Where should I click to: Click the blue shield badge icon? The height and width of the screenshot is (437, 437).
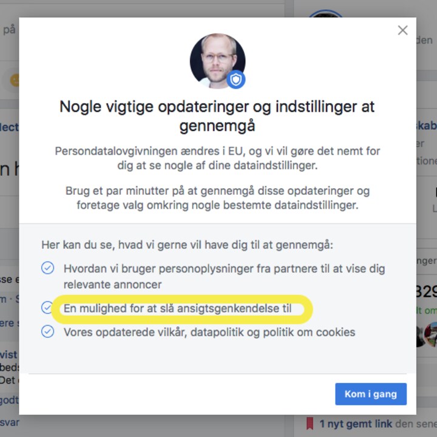[235, 80]
